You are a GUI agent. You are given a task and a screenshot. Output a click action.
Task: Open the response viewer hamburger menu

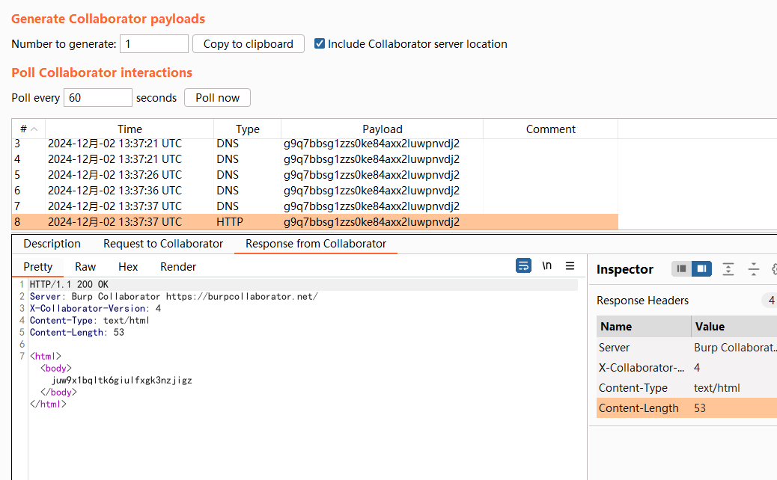[570, 266]
